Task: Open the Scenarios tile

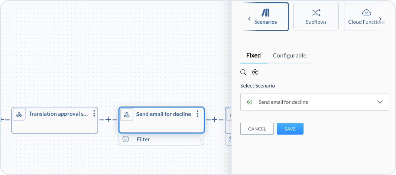Action: 266,17
